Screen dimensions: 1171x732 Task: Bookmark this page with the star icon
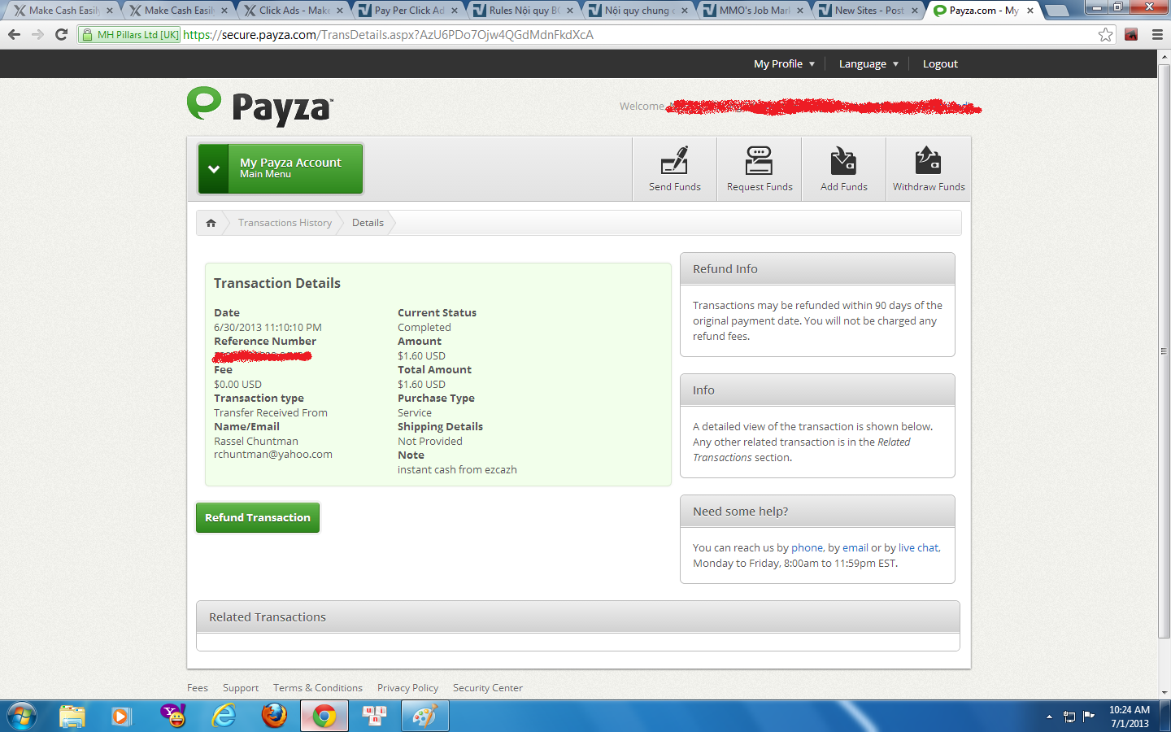[1105, 34]
